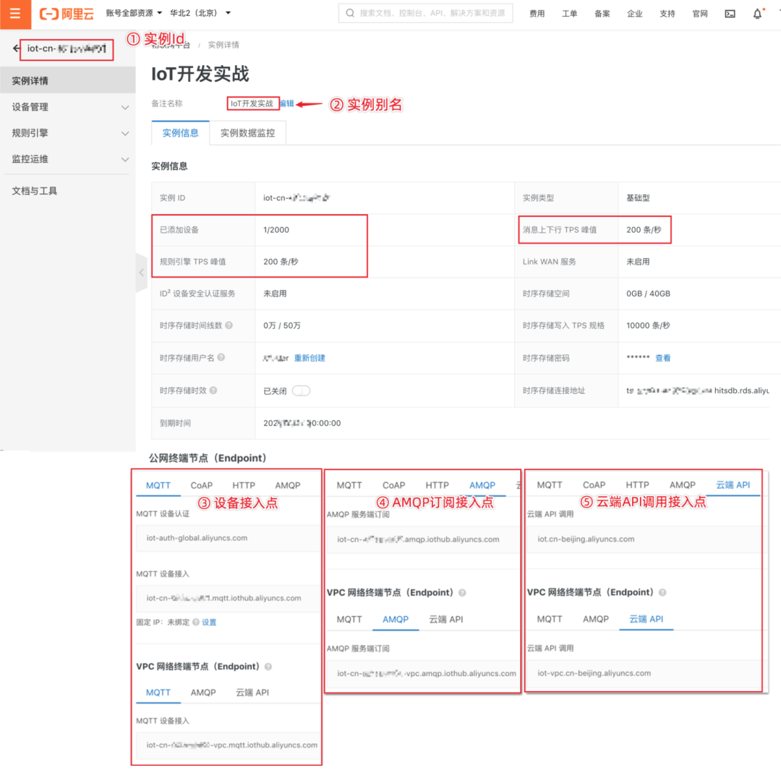Select the highlighted 云端 API VPC endpoint tab
The image size is (781, 773).
pyautogui.click(x=646, y=619)
